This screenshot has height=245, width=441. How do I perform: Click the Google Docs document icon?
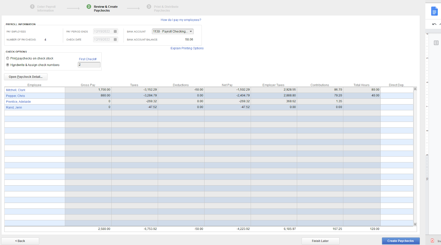[434, 11]
